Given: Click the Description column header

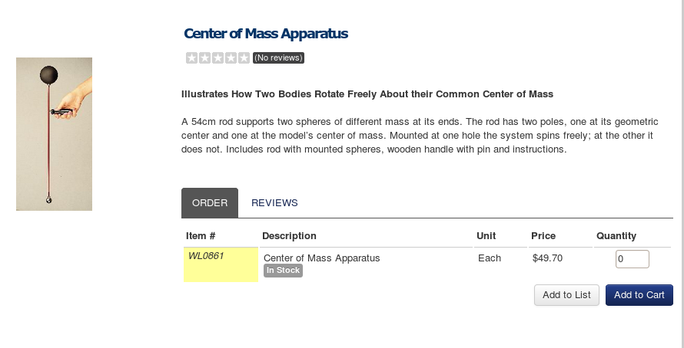Looking at the screenshot, I should pos(289,236).
